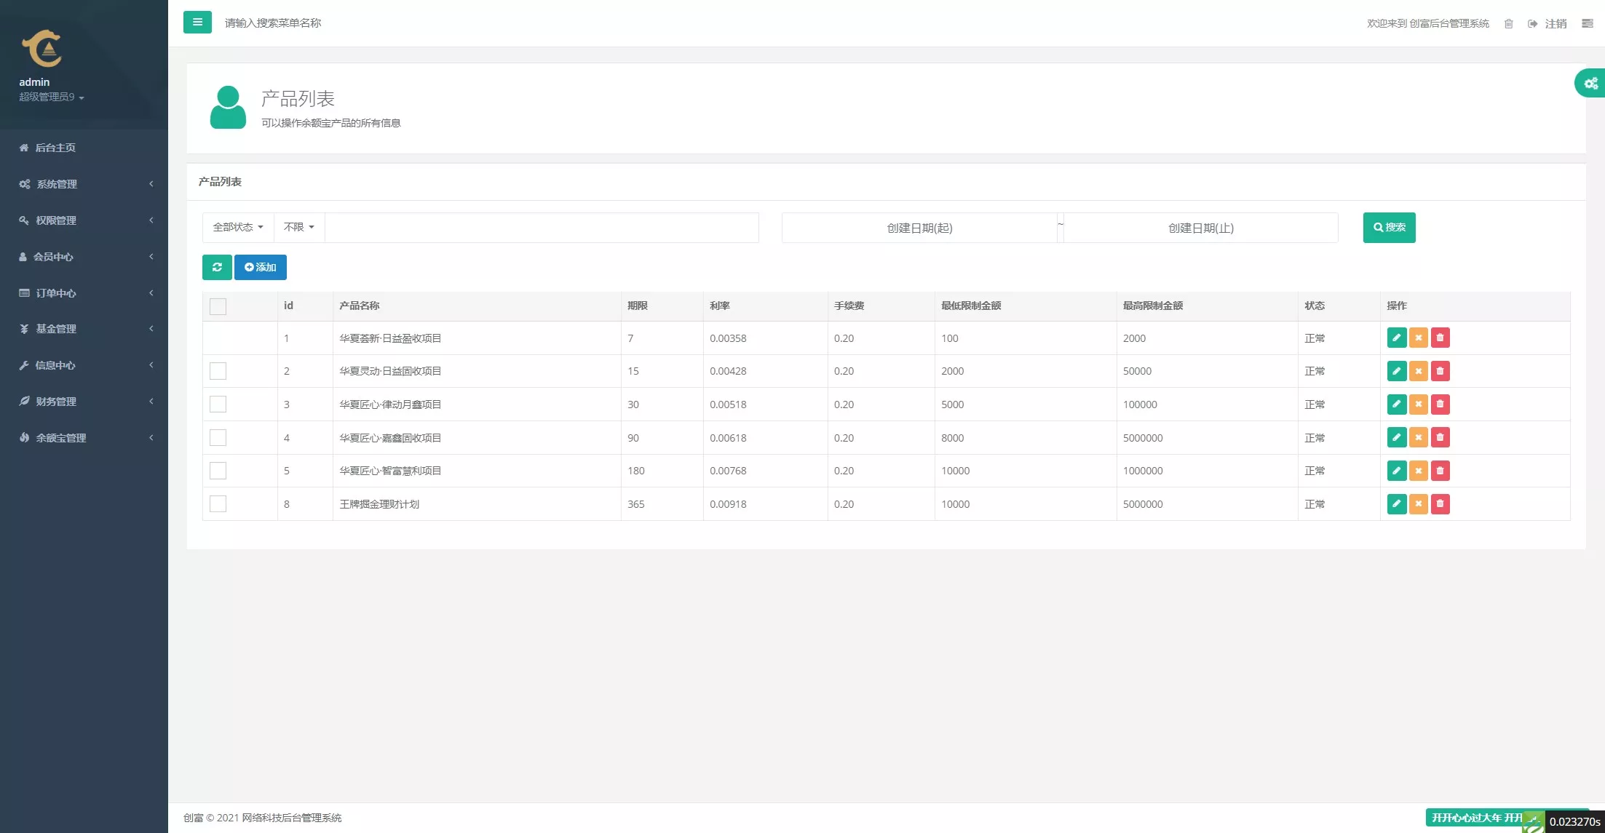Click the orange disable icon for product id 3
The image size is (1605, 833).
tap(1418, 404)
